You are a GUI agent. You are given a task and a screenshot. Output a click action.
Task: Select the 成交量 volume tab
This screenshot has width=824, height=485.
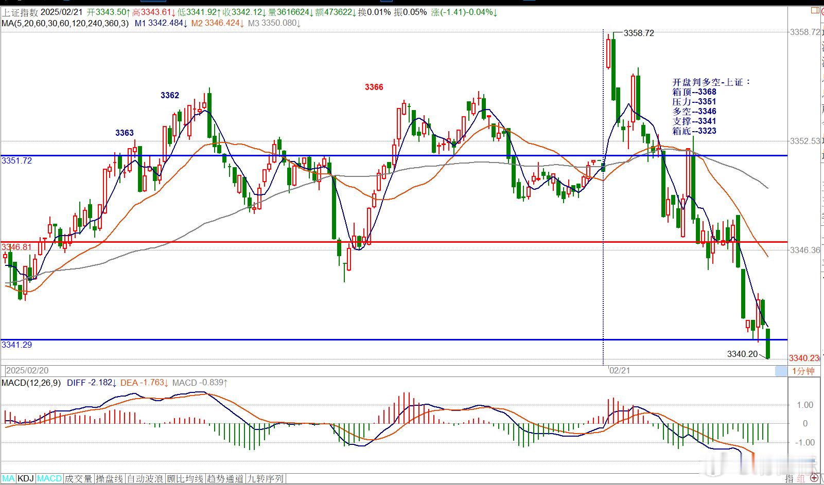click(x=79, y=478)
